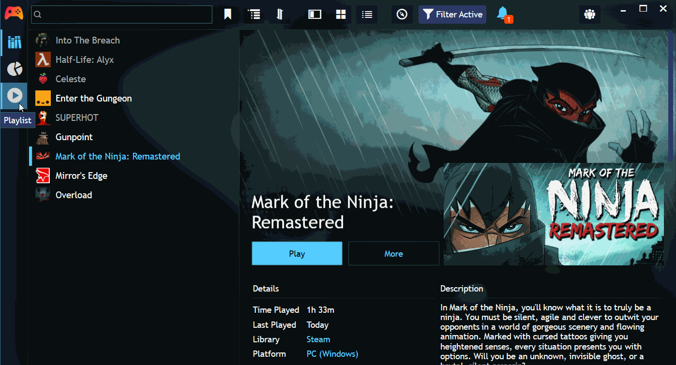Screen dimensions: 676x365
Task: Pick a random game via compass icon
Action: pos(402,15)
